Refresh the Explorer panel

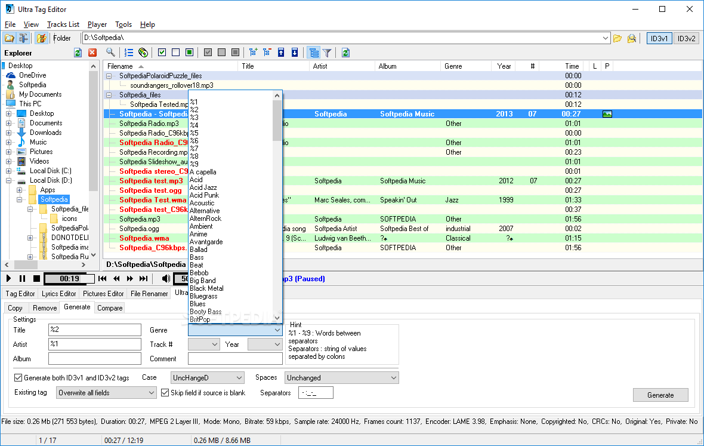point(78,53)
